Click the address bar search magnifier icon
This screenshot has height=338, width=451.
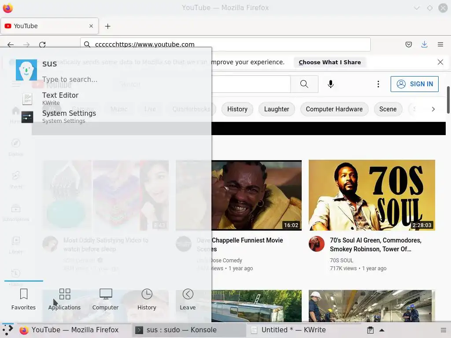click(87, 44)
